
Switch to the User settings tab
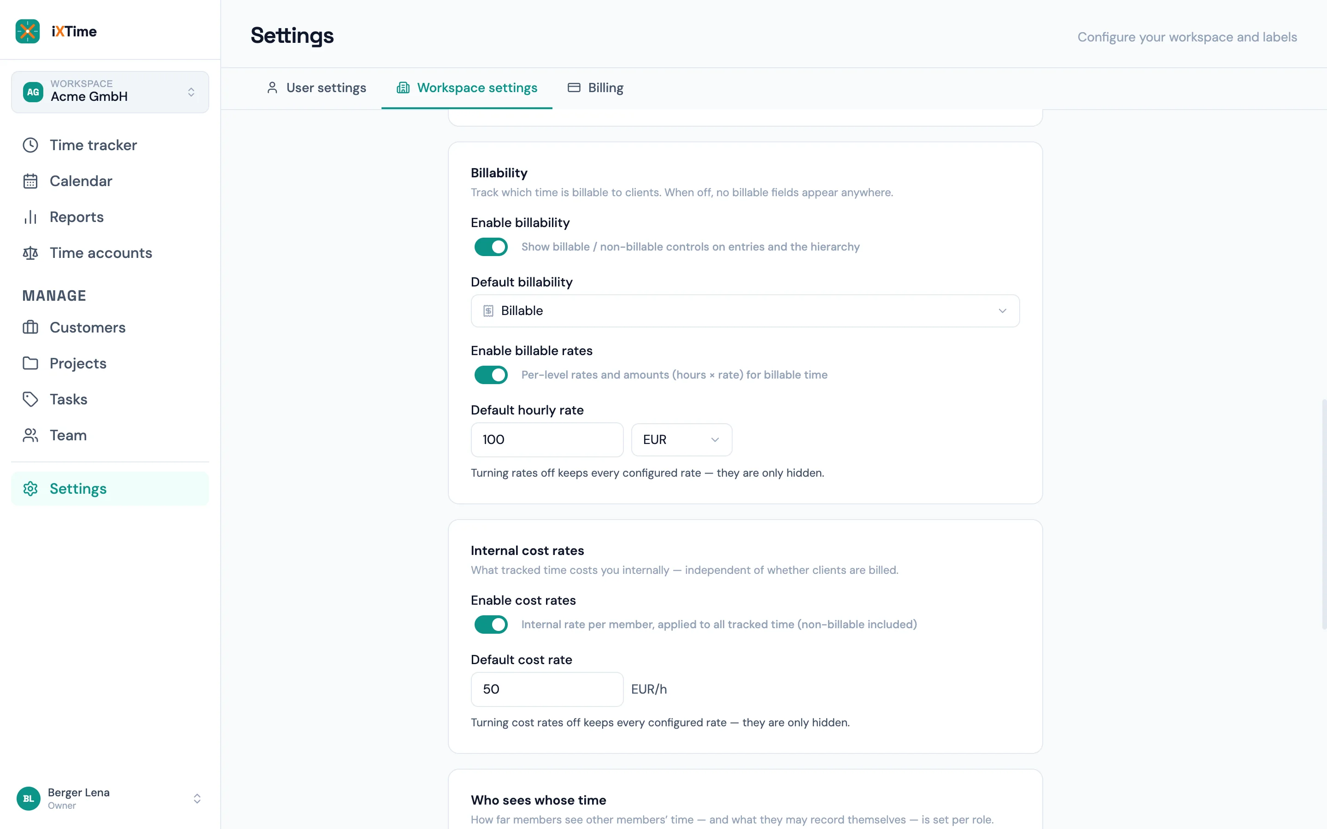pos(317,88)
